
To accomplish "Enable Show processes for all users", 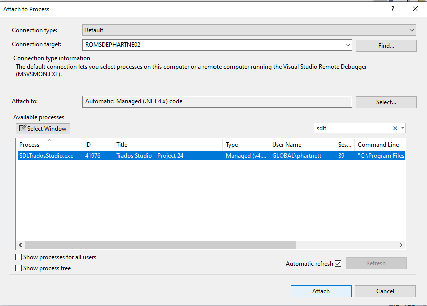I will click(19, 257).
